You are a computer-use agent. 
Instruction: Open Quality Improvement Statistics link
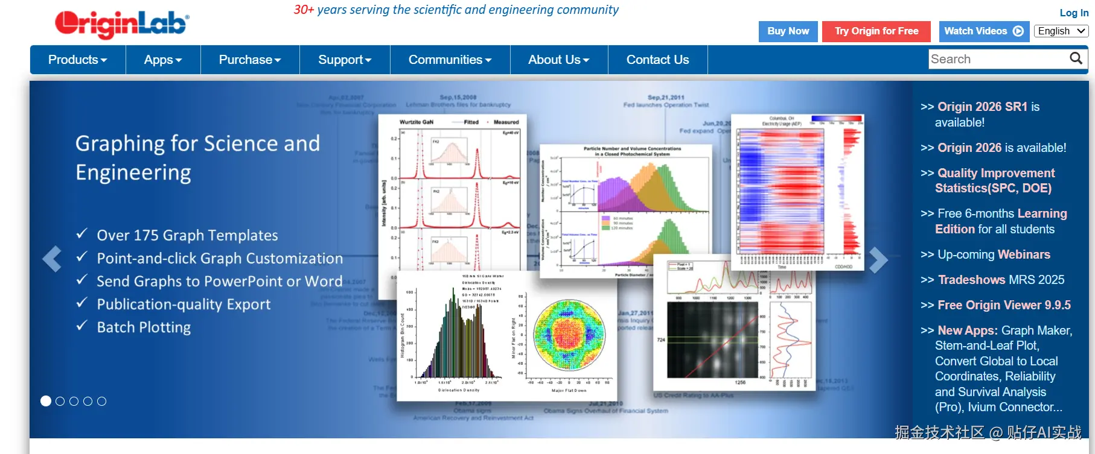(994, 180)
